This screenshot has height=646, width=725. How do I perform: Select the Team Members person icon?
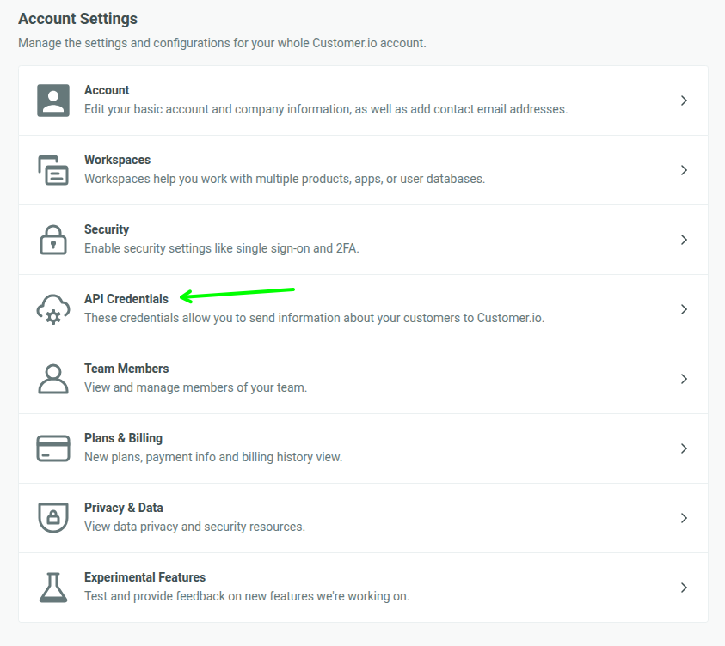click(52, 379)
